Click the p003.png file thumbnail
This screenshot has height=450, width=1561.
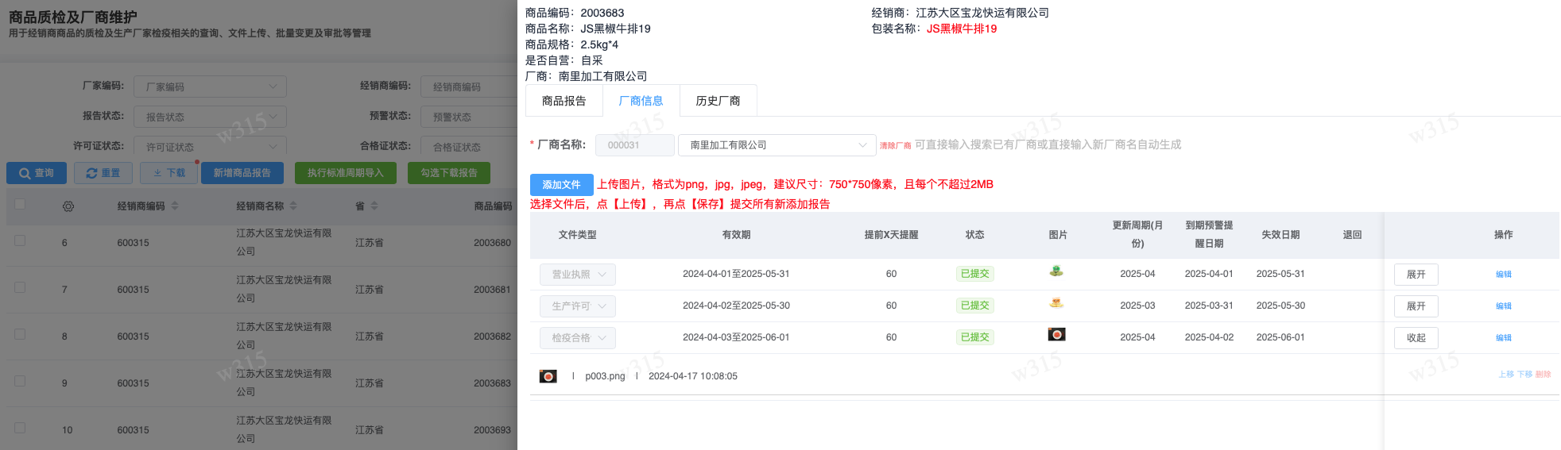(548, 376)
